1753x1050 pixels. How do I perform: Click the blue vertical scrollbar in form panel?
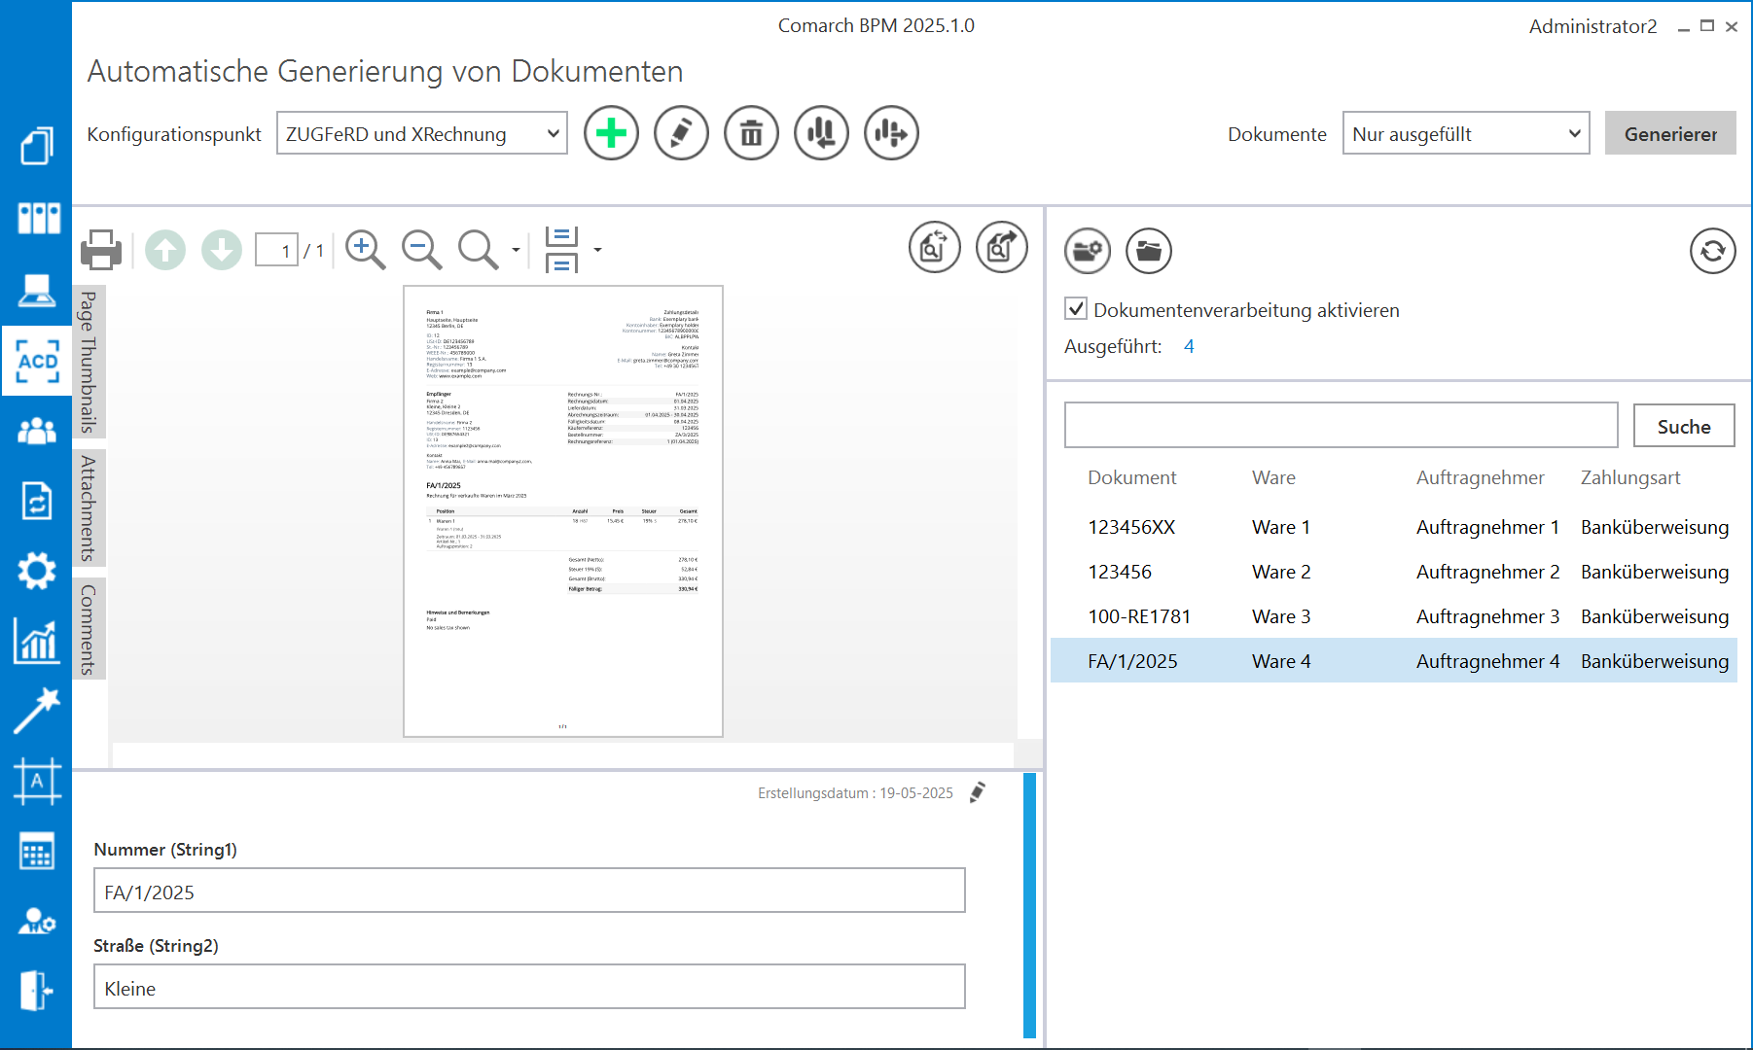coord(1029,904)
